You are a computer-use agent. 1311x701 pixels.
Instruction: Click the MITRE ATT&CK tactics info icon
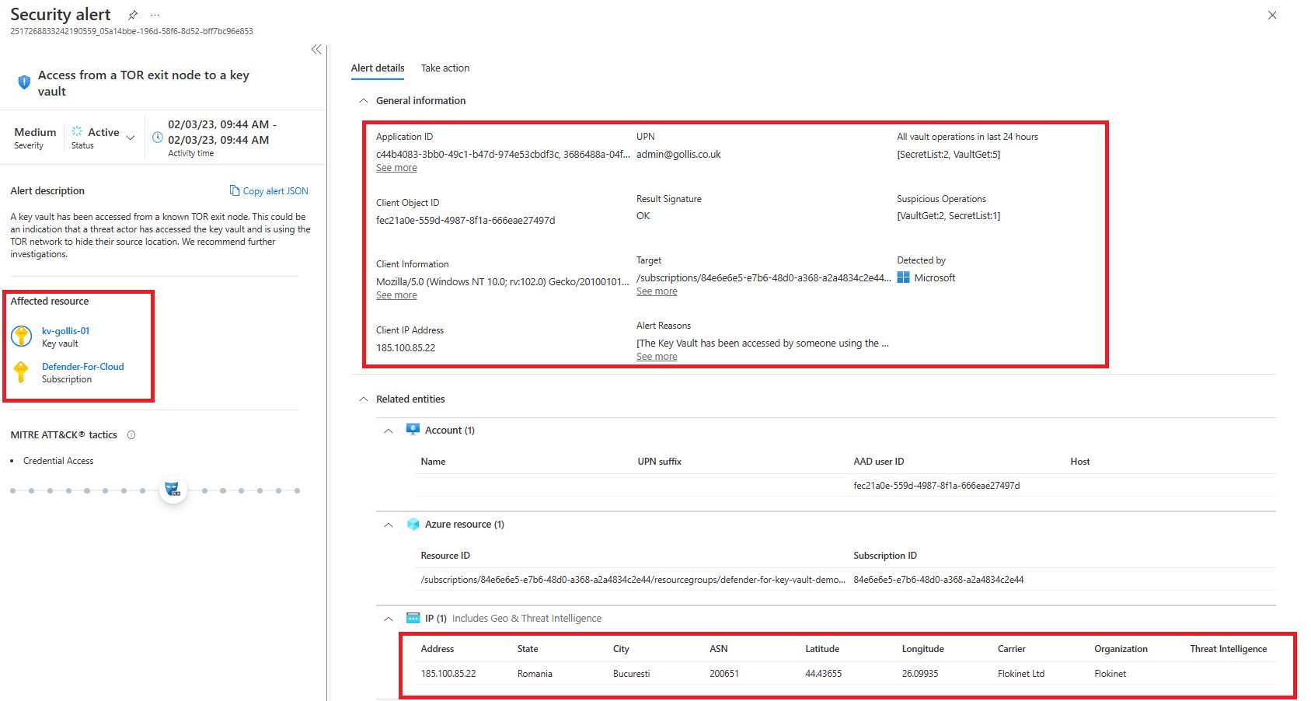click(131, 435)
